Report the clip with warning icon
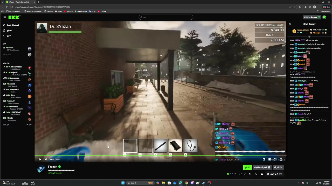The width and height of the screenshot is (332, 186). click(x=262, y=174)
